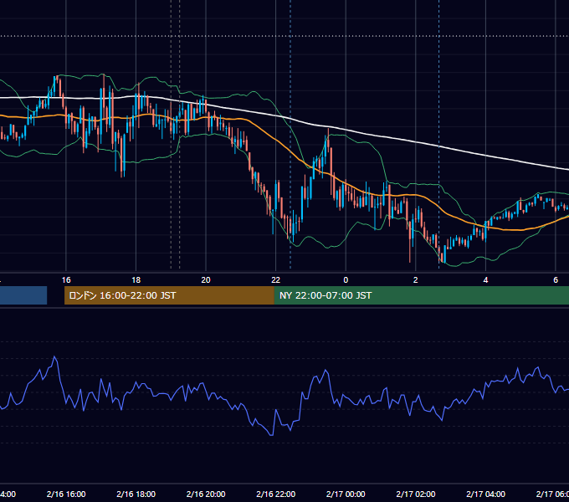
Task: Click the 2/16 18:00 date label
Action: coord(136,494)
